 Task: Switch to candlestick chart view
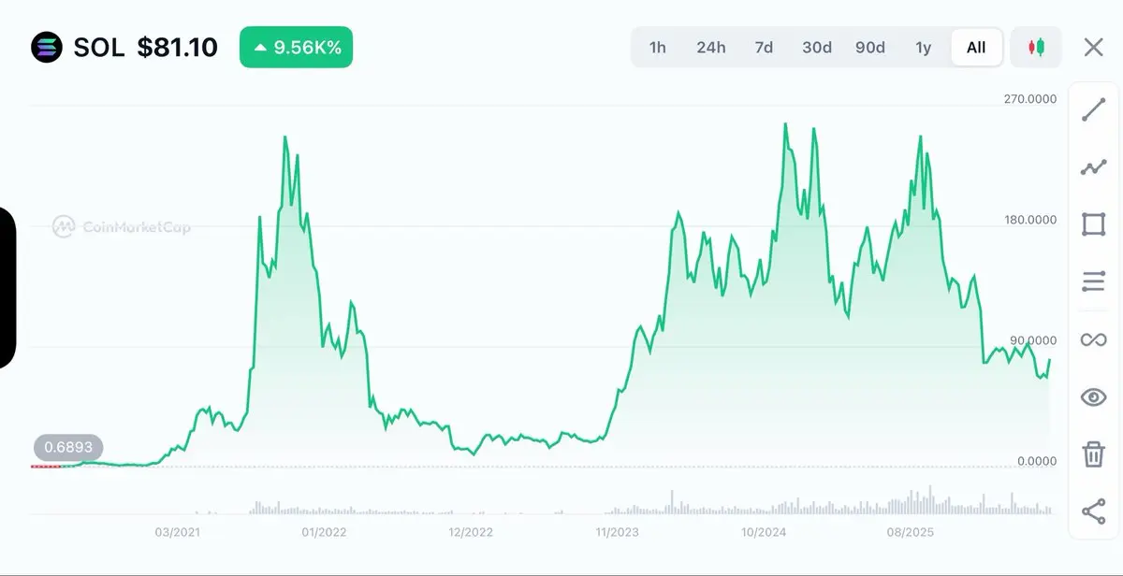[1036, 47]
